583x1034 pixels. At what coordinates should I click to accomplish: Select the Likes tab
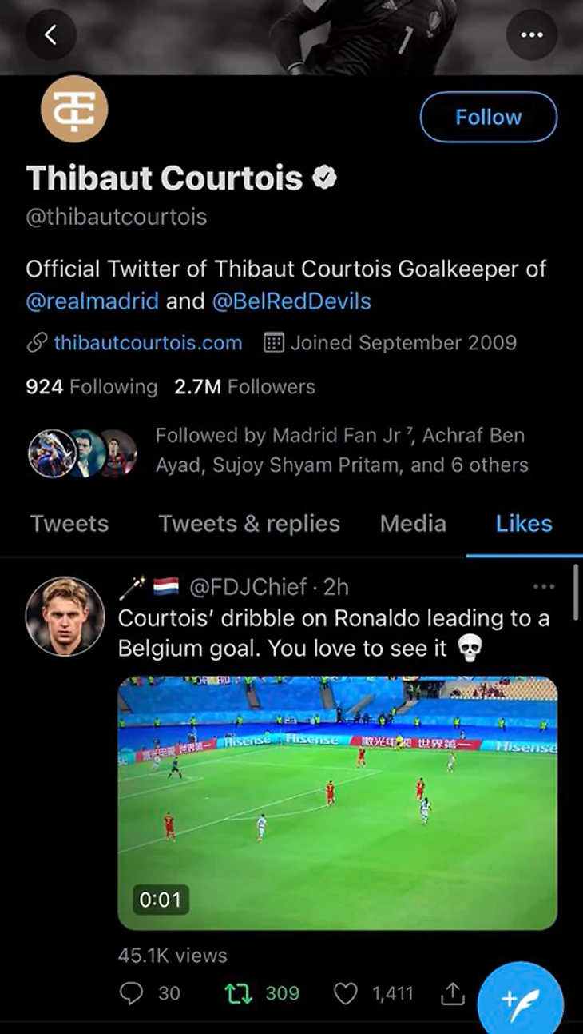(524, 524)
